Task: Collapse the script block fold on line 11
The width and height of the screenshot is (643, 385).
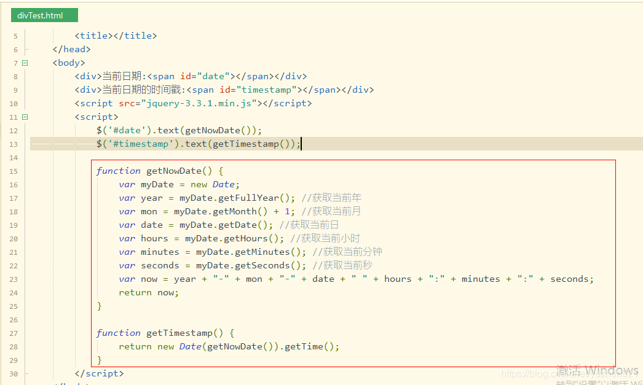Action: [x=25, y=117]
